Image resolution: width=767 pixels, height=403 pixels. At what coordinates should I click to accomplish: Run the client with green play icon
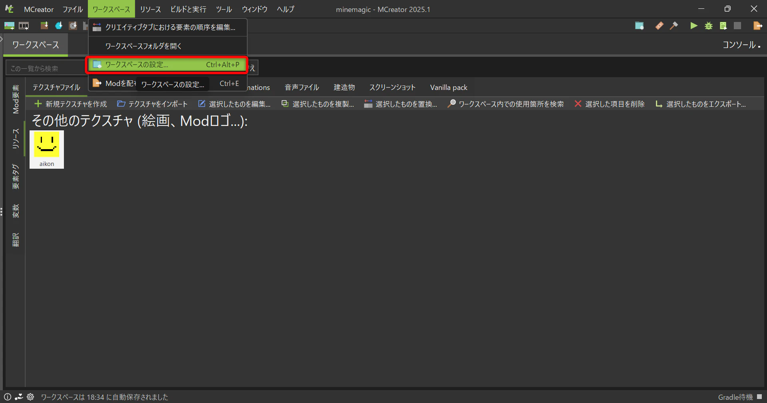(x=694, y=26)
